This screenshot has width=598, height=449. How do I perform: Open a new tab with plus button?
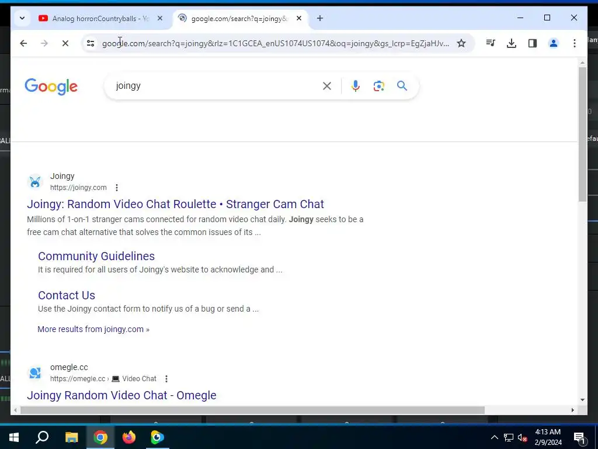click(320, 18)
